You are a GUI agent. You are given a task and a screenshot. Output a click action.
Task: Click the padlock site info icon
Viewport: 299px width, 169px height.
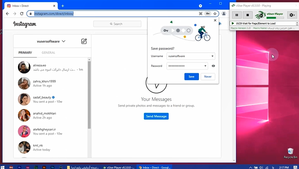pos(31,14)
